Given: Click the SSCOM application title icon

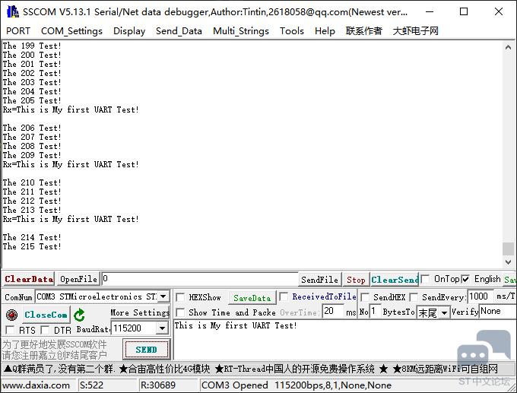Looking at the screenshot, I should tap(12, 11).
